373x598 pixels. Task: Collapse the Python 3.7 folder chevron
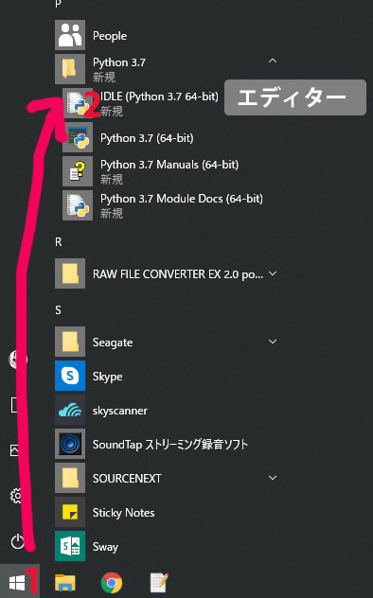pos(273,61)
